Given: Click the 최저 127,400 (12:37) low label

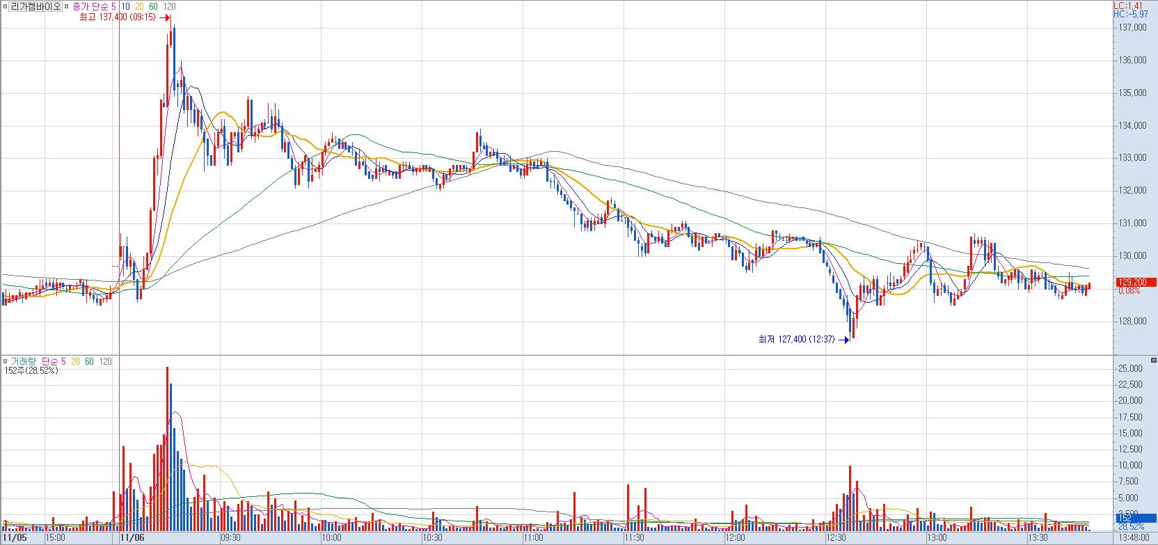Looking at the screenshot, I should coord(796,340).
